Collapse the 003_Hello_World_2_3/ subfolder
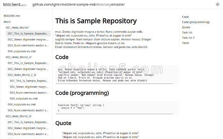Viewport: 223px width, 139px height. [x=23, y=75]
